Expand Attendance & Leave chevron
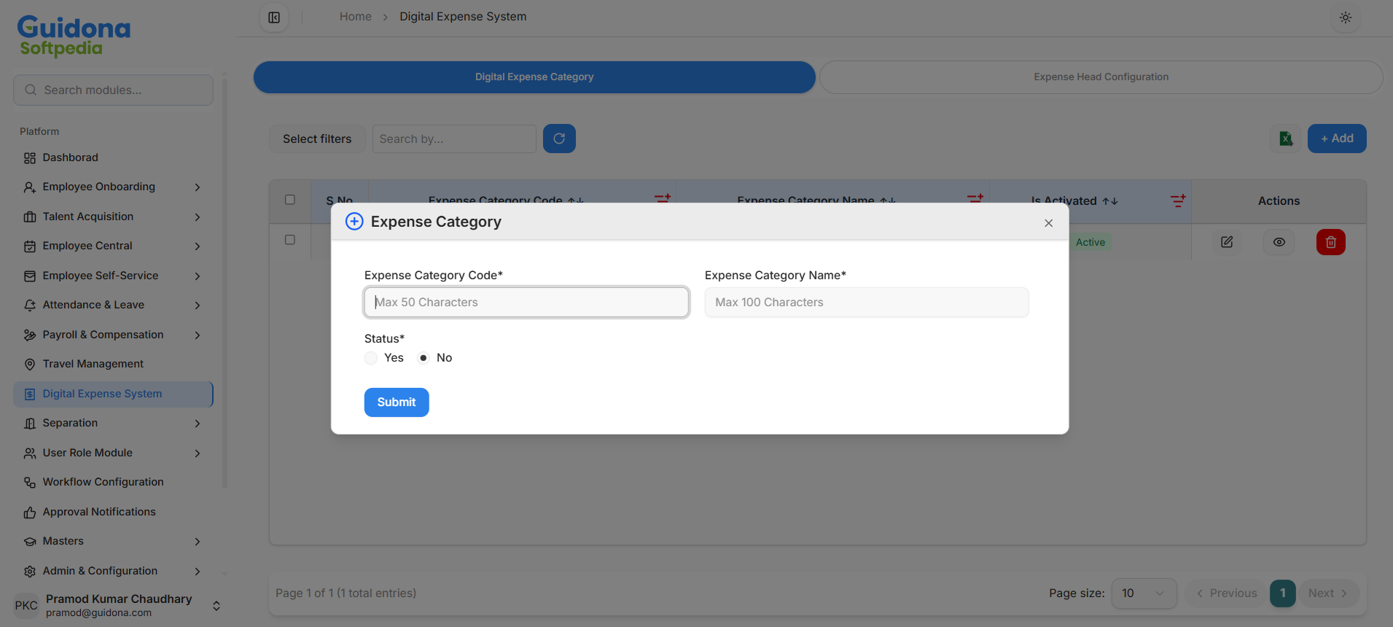This screenshot has width=1393, height=627. click(x=198, y=305)
